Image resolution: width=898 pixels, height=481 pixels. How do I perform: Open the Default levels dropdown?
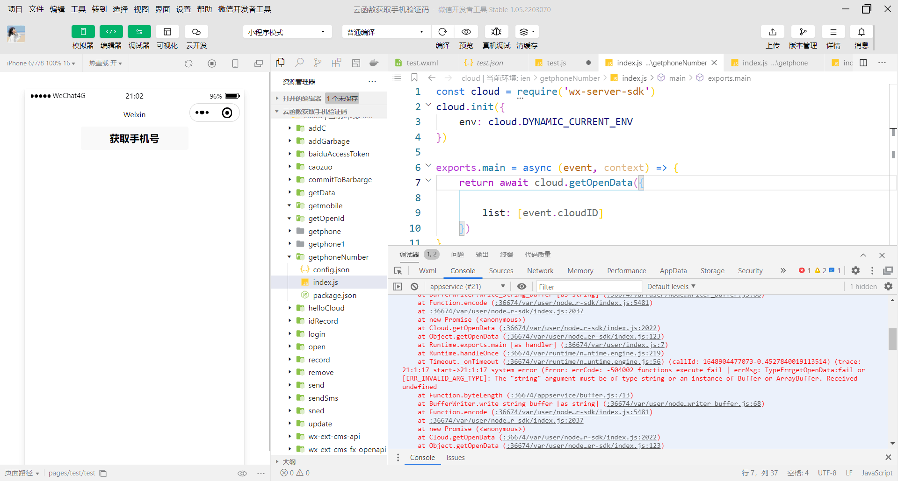coord(671,287)
